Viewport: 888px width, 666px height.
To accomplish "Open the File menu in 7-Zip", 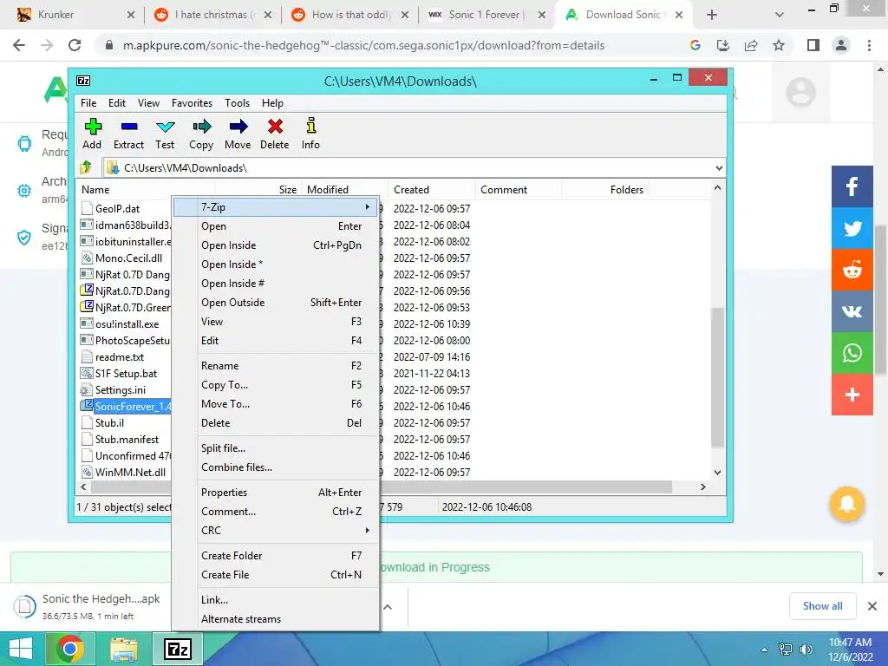I will pyautogui.click(x=88, y=103).
